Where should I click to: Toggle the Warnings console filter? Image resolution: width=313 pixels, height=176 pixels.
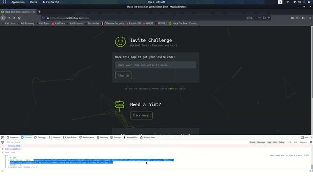tap(261, 142)
